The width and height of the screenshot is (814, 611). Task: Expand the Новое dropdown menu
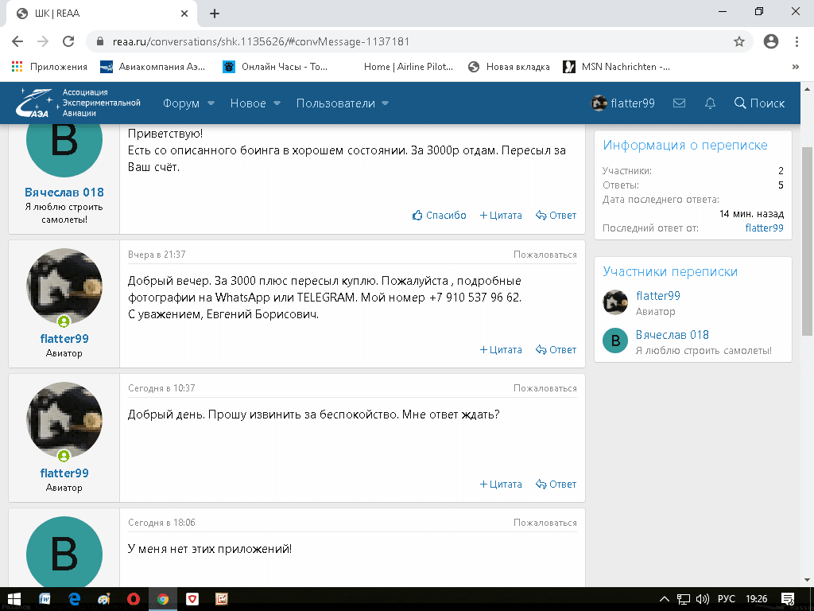[255, 103]
